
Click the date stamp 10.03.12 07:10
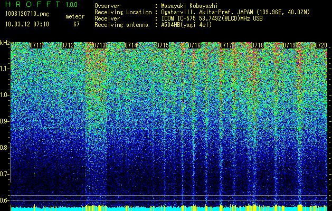point(27,24)
